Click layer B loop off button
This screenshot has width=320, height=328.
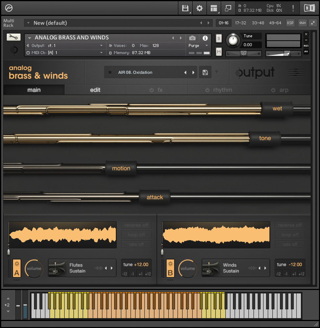(290, 235)
